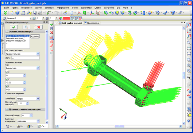Toggle the Y axis checkbox
The image size is (193, 133).
7,79
